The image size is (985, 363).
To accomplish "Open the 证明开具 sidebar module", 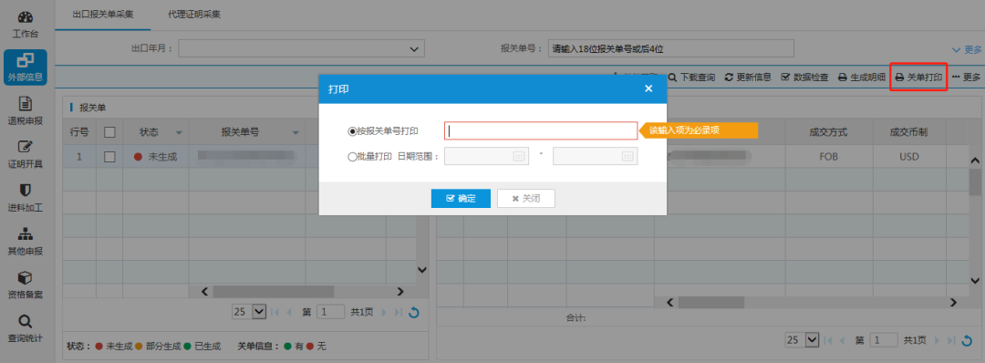I will point(26,154).
